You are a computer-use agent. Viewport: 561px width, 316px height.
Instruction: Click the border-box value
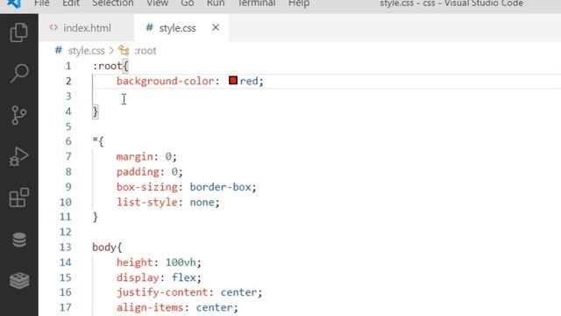point(220,187)
